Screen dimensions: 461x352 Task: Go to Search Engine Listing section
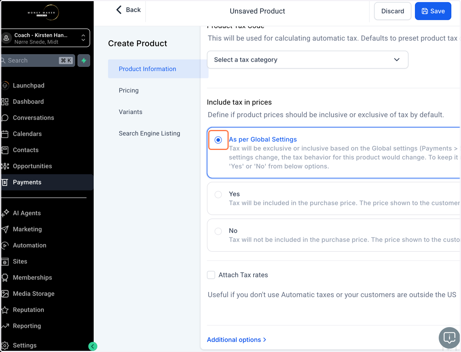[149, 133]
